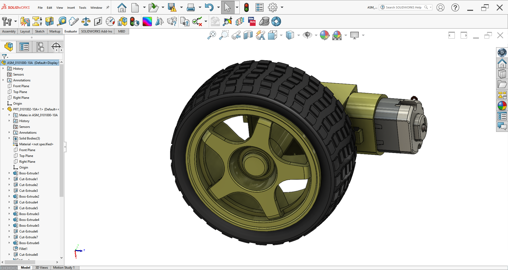This screenshot has height=270, width=508.
Task: Open the Tools menu
Action: pyautogui.click(x=83, y=8)
